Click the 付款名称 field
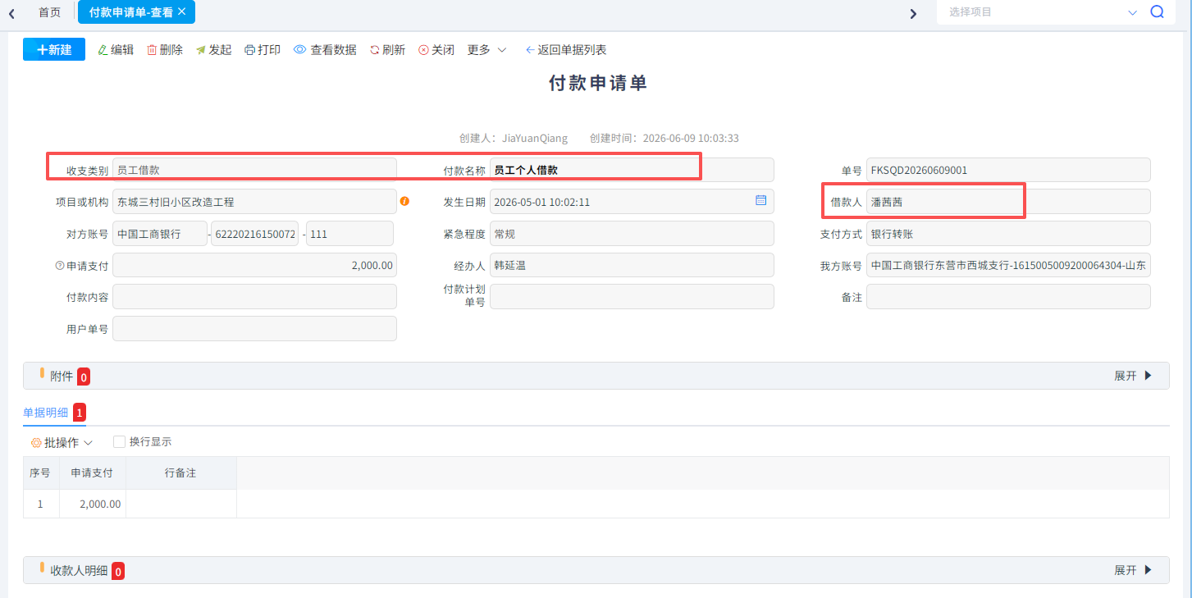 tap(632, 170)
